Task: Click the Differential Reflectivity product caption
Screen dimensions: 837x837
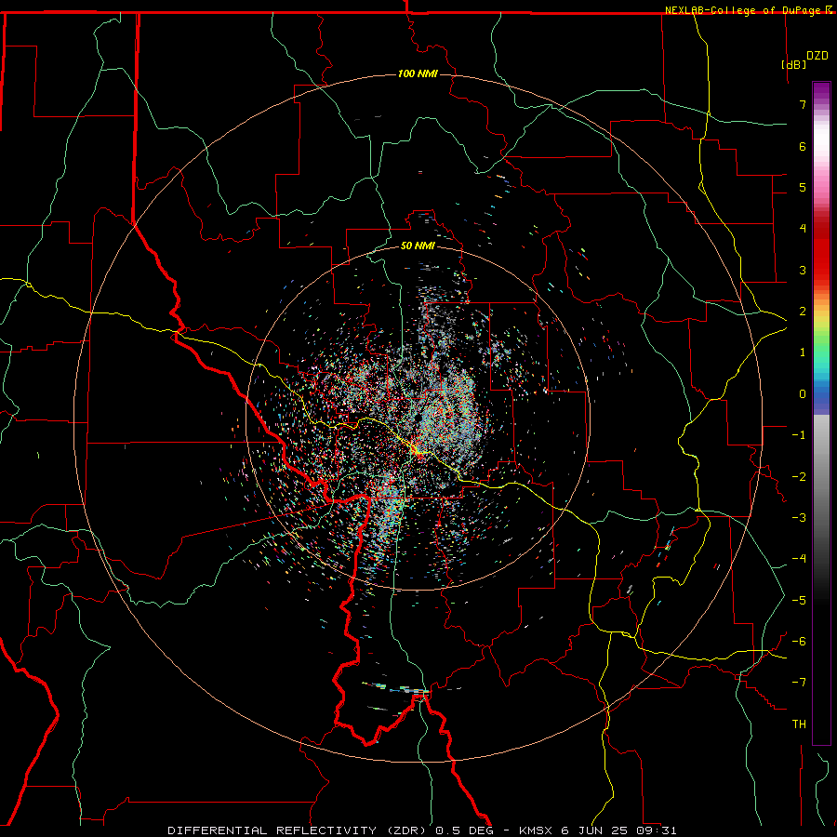Action: pos(421,830)
